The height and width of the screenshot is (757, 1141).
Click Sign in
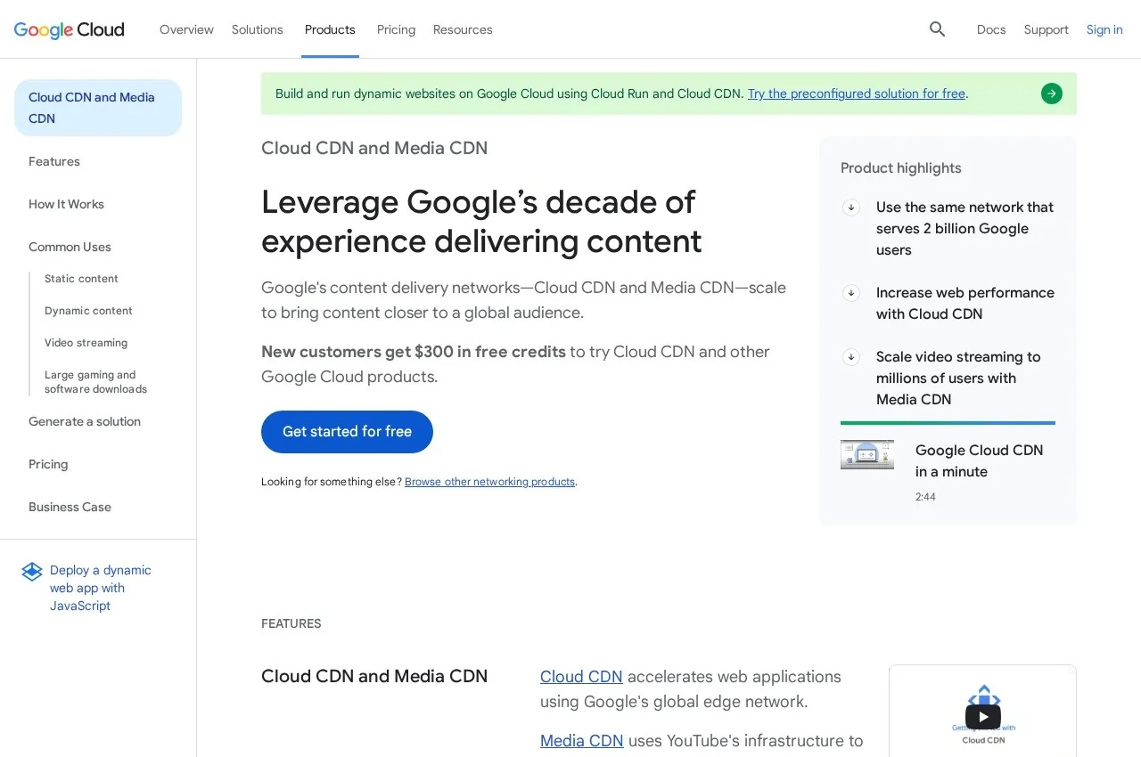tap(1104, 29)
